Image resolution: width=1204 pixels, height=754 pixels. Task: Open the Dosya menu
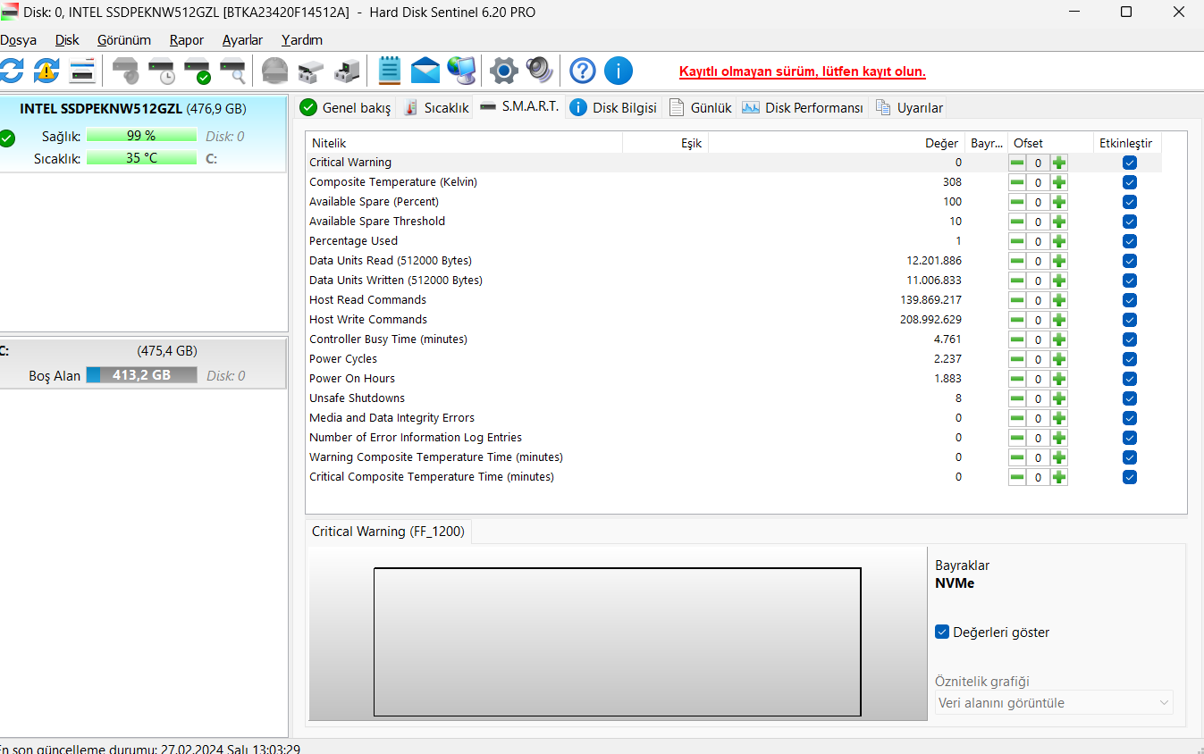[x=18, y=40]
